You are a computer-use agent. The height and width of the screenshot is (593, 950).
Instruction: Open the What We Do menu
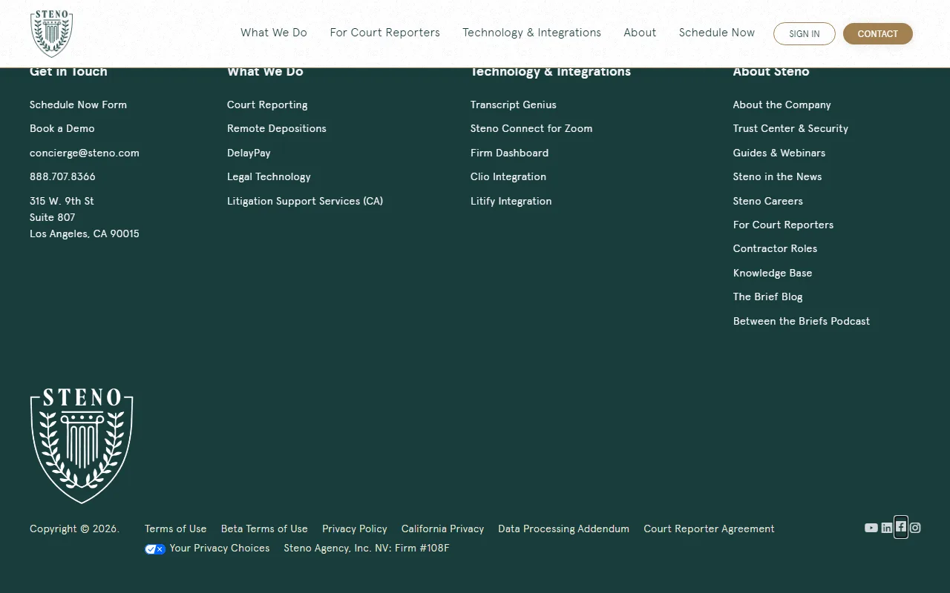coord(274,33)
